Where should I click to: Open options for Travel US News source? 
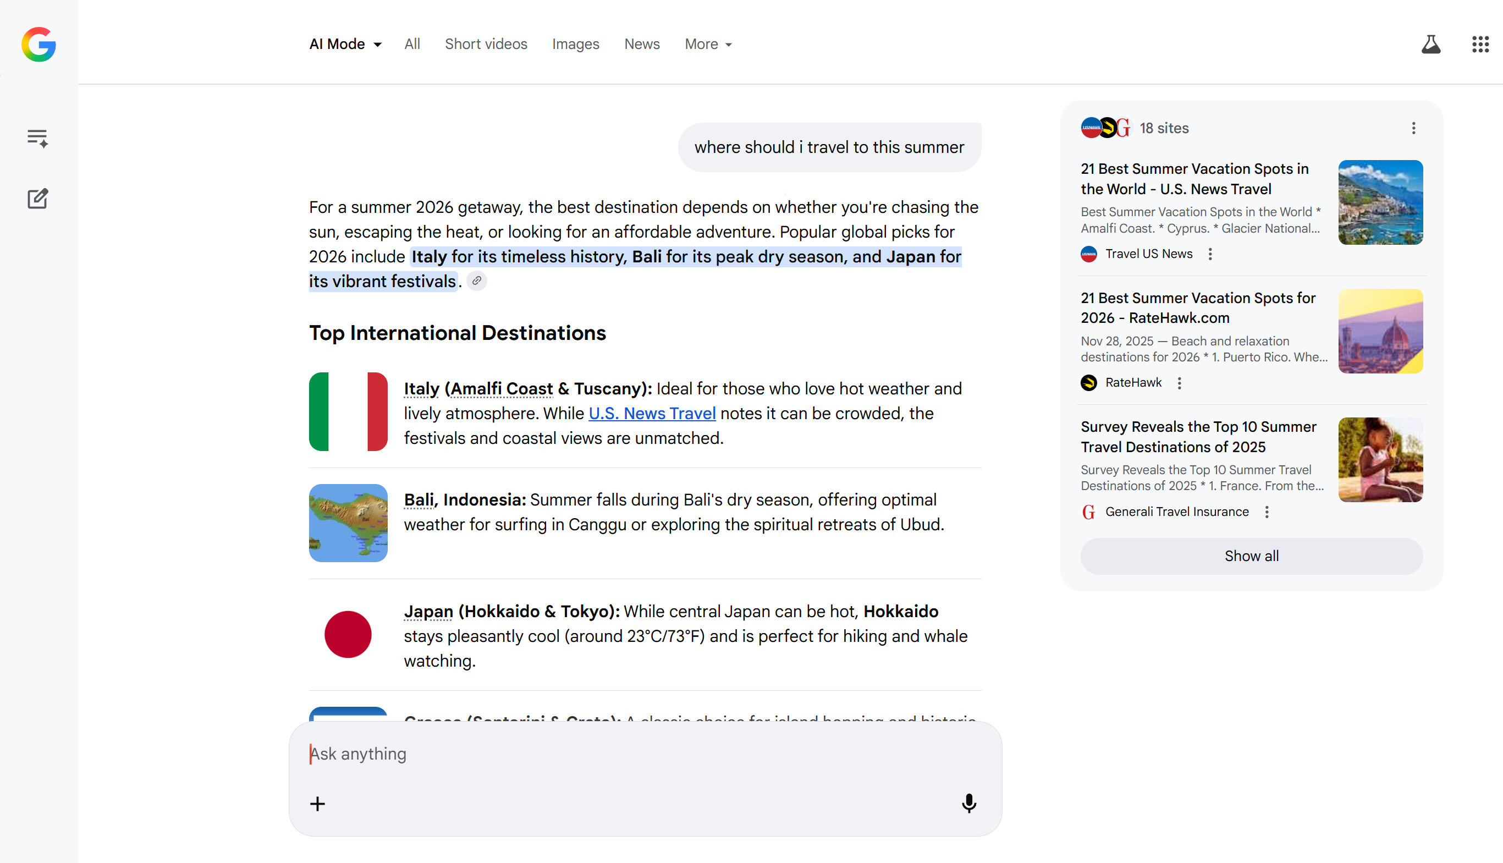coord(1210,254)
